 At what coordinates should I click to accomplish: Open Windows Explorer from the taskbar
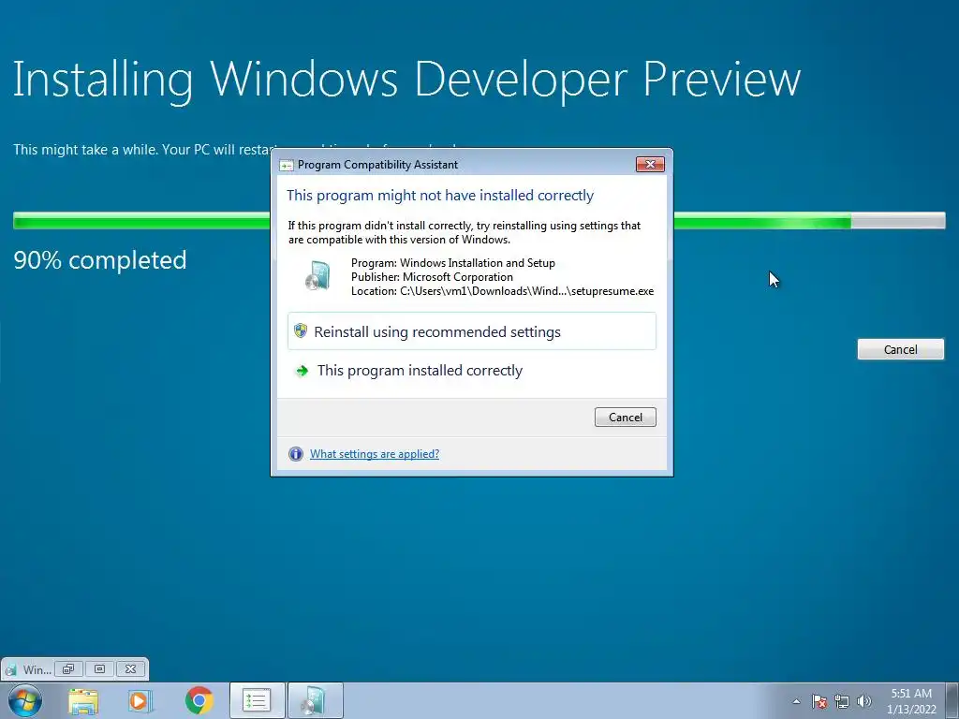pos(83,700)
